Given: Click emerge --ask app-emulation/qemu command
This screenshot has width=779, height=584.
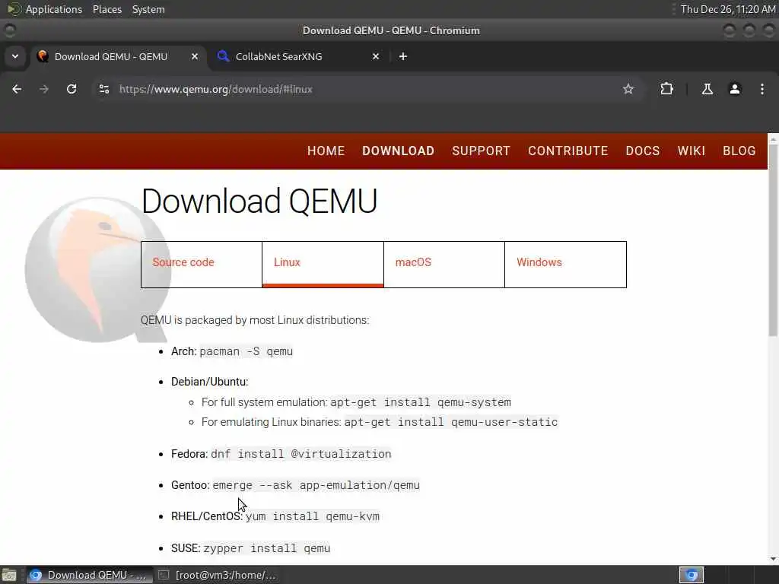Looking at the screenshot, I should click(x=316, y=485).
